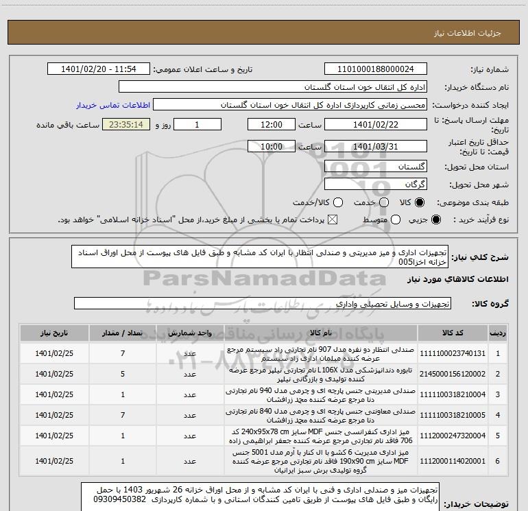Click product code 1112000247320004

pyautogui.click(x=453, y=436)
